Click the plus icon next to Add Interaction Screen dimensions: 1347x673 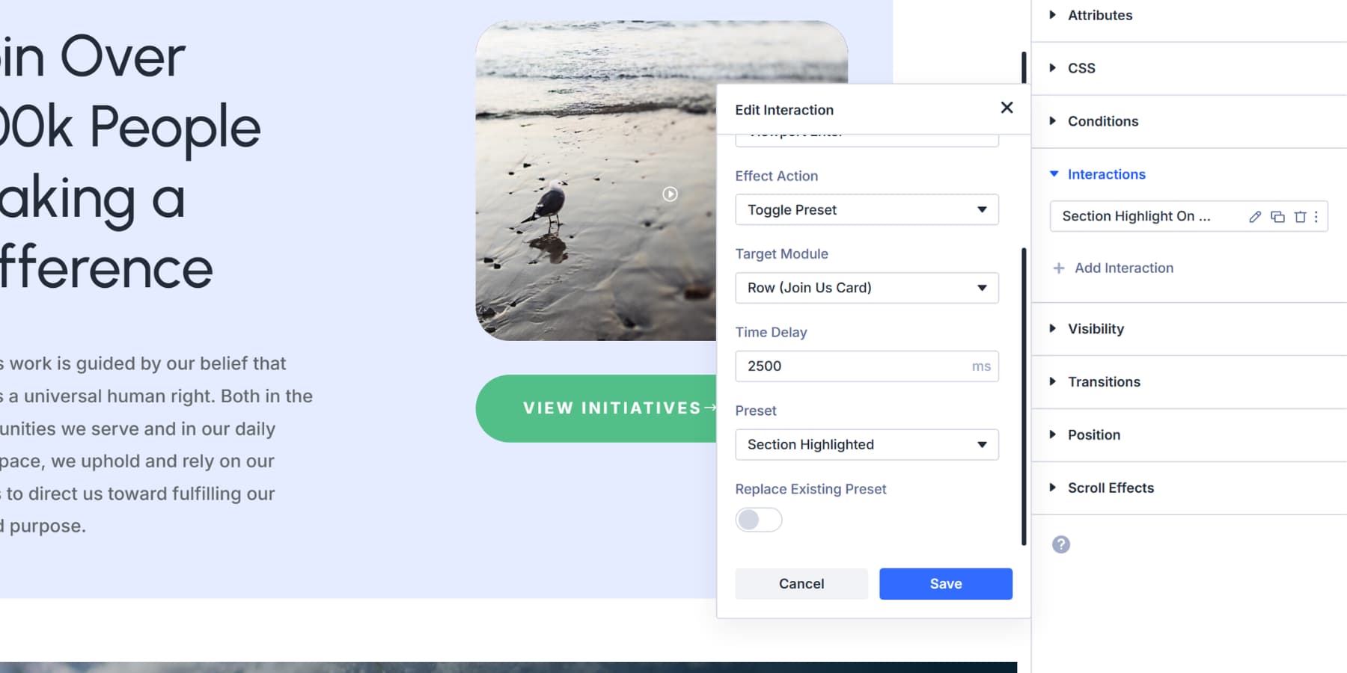(x=1059, y=268)
